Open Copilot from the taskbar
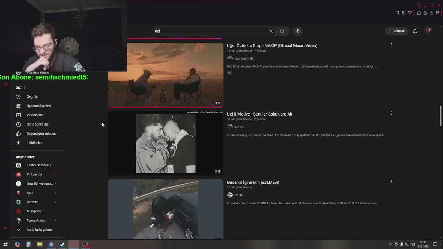443x249 pixels. pos(17,245)
